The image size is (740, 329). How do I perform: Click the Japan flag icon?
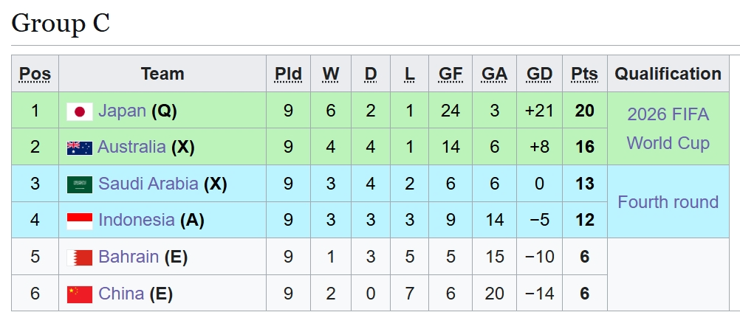click(x=80, y=111)
